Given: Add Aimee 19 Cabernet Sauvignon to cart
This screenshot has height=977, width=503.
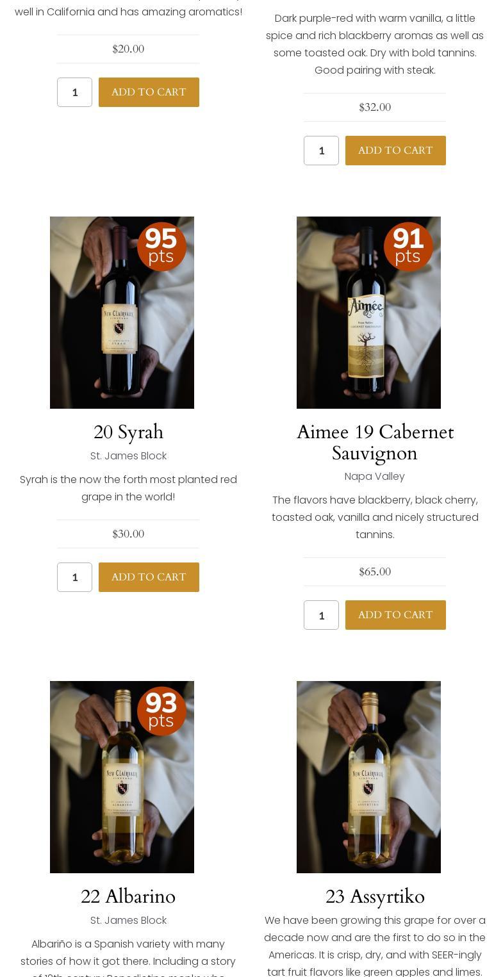Looking at the screenshot, I should pos(395,615).
